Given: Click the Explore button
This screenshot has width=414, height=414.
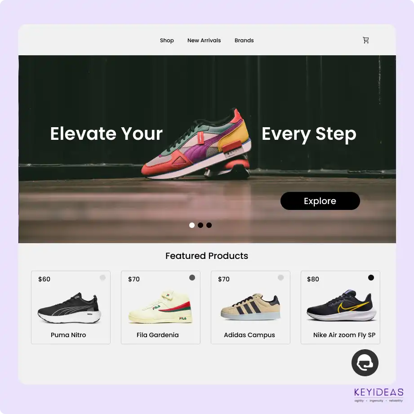Looking at the screenshot, I should [320, 201].
